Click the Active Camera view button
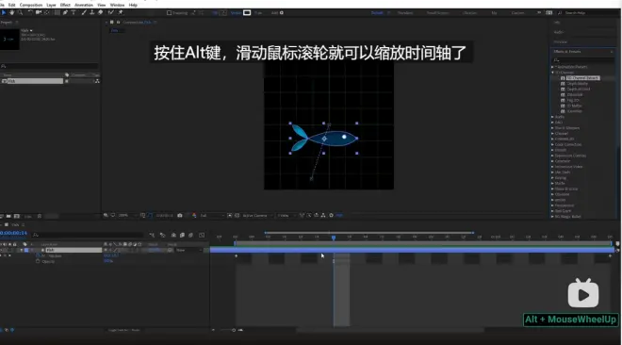The width and height of the screenshot is (622, 345). (x=257, y=215)
